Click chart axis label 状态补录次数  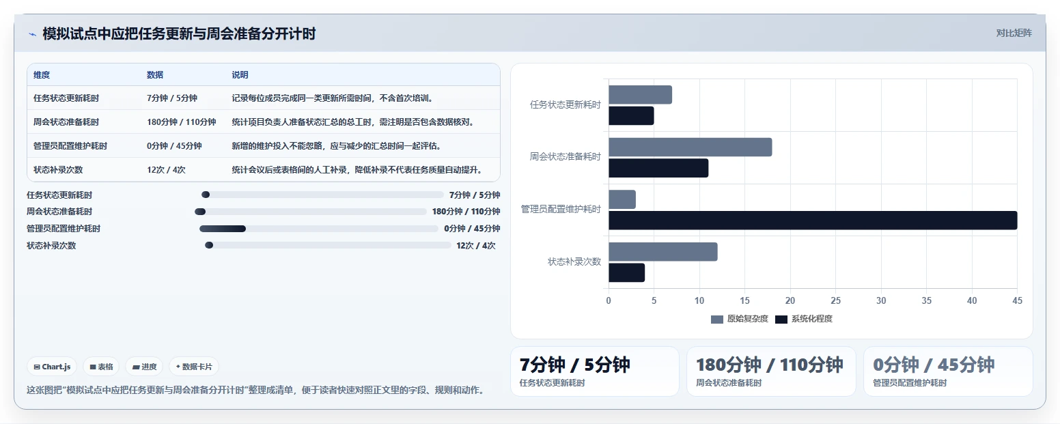click(574, 262)
